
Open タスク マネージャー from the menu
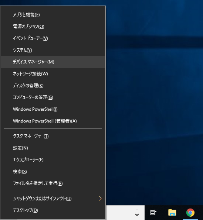click(53, 136)
